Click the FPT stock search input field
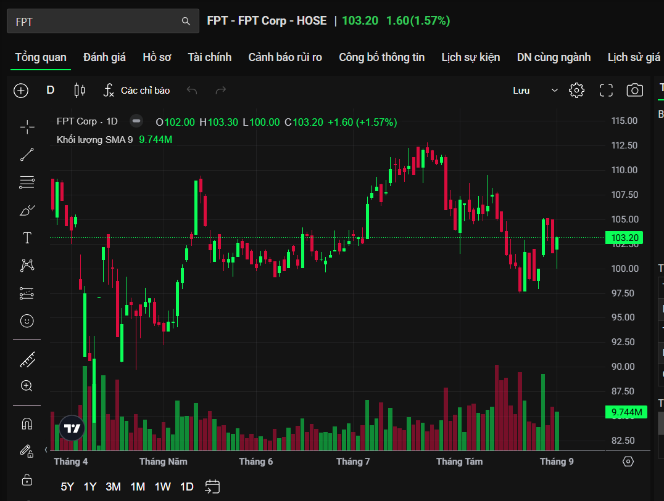The image size is (664, 501). click(103, 21)
